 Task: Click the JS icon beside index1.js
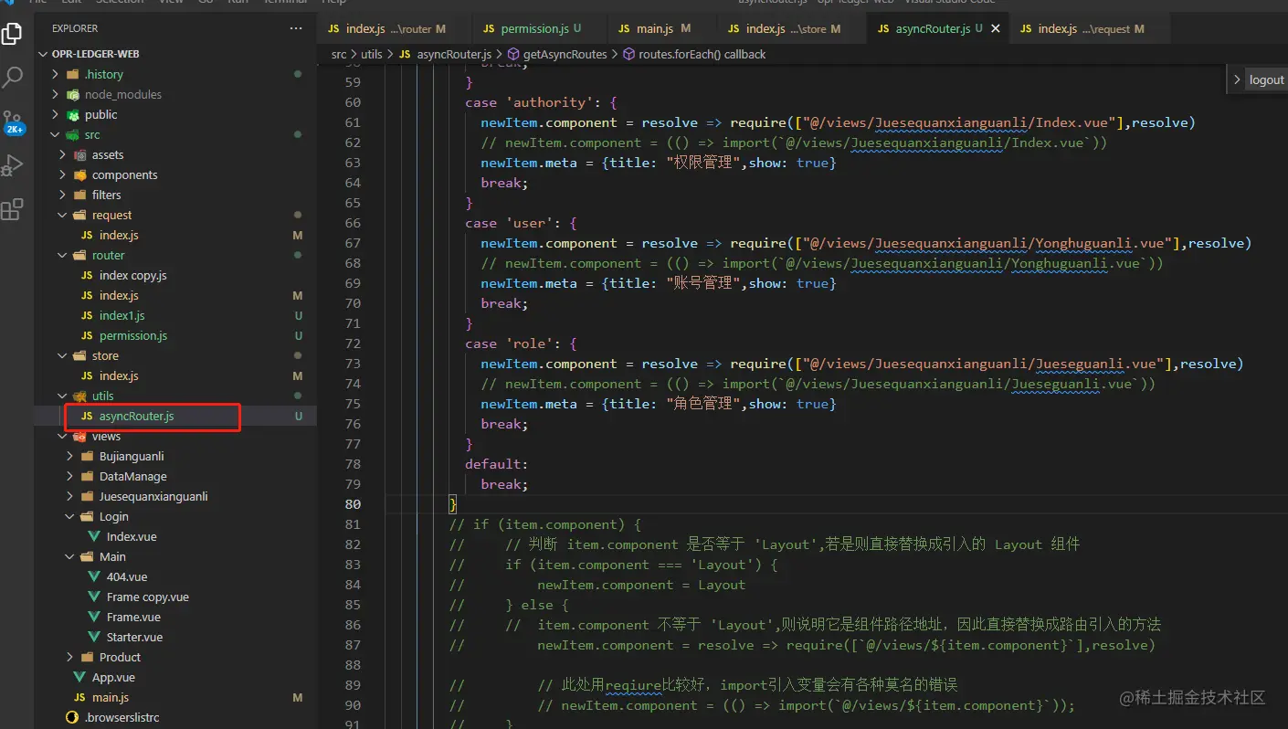[x=88, y=315]
